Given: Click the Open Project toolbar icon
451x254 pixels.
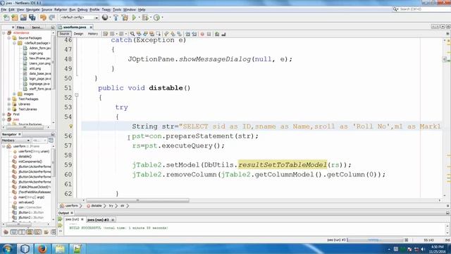Looking at the screenshot, I should click(23, 18).
